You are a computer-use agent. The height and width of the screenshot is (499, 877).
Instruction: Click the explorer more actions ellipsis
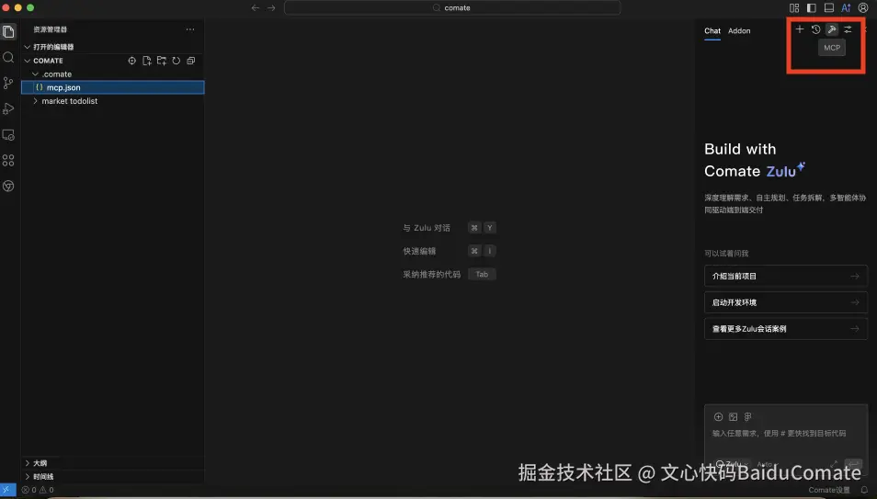point(190,29)
